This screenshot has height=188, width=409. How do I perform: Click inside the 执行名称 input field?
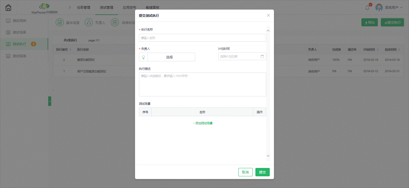point(202,37)
